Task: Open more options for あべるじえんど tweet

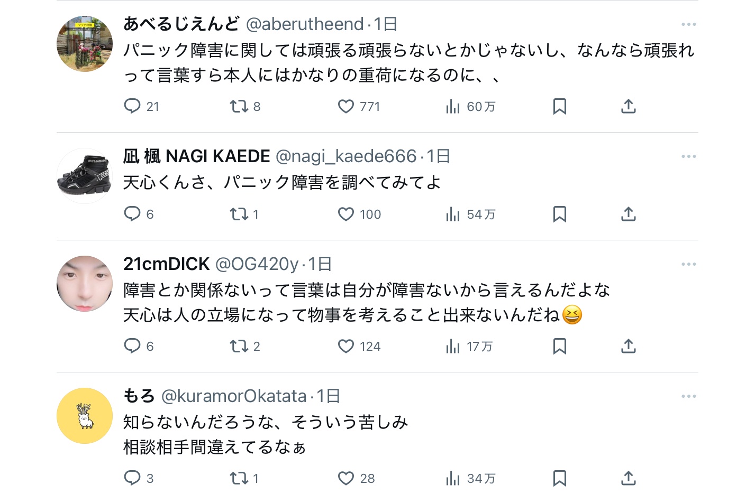Action: [688, 24]
